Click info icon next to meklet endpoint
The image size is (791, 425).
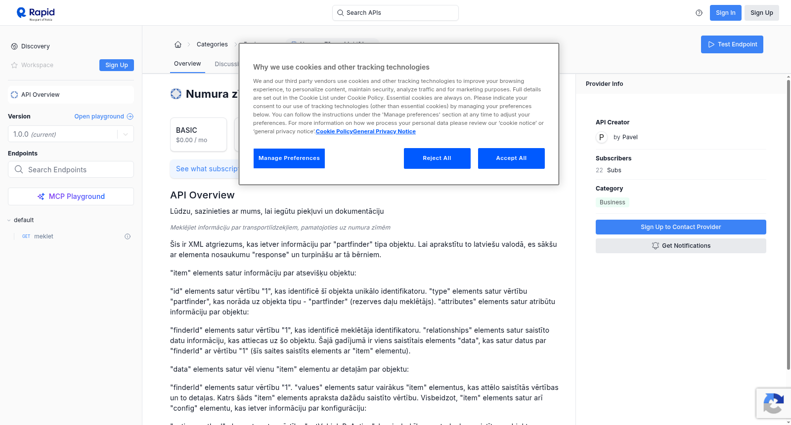pos(128,236)
